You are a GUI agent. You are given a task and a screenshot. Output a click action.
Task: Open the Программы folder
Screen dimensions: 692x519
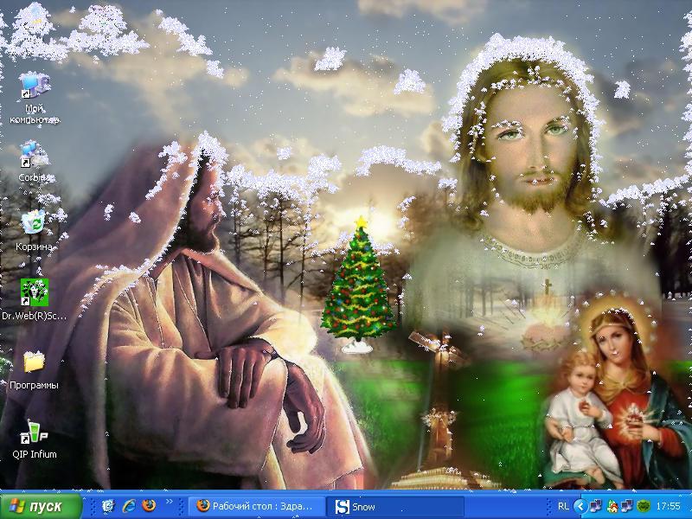tap(34, 362)
